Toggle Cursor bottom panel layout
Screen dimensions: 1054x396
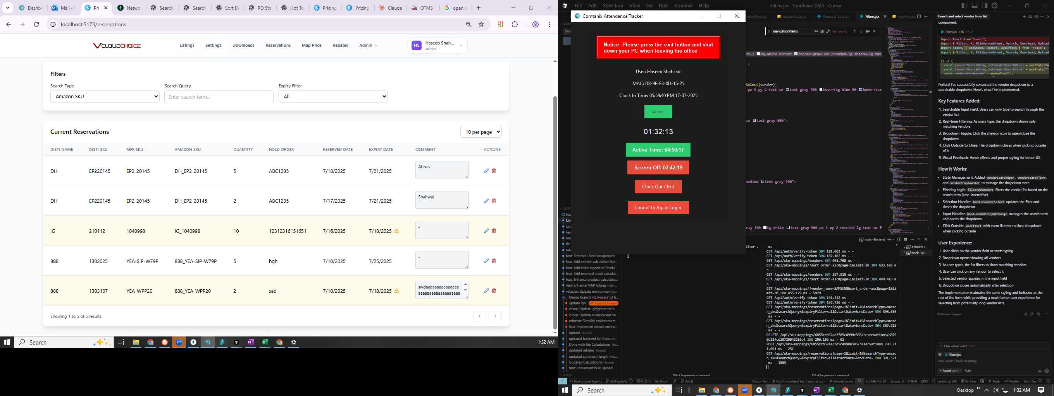click(x=975, y=5)
